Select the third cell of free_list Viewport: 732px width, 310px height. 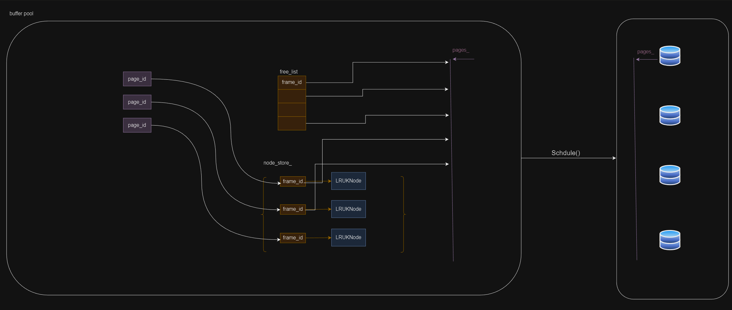(292, 110)
